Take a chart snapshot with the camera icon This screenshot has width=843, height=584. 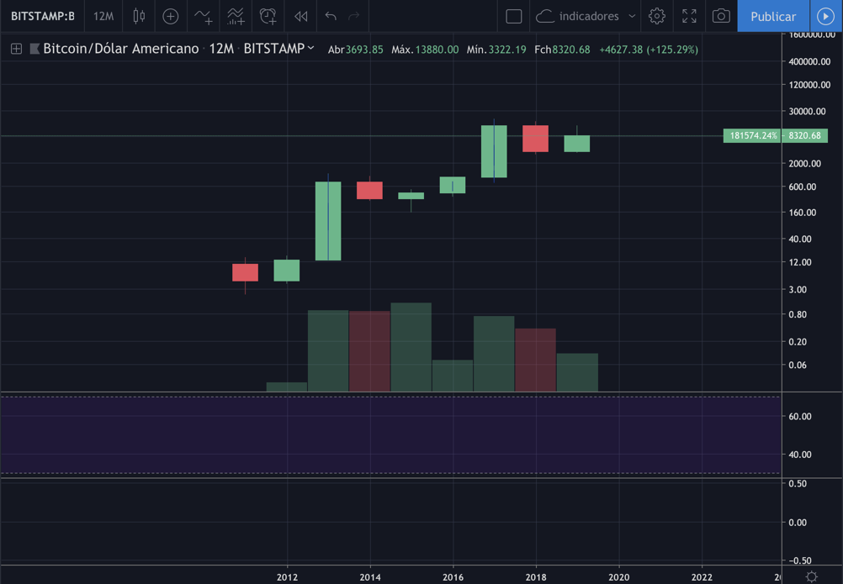[721, 16]
